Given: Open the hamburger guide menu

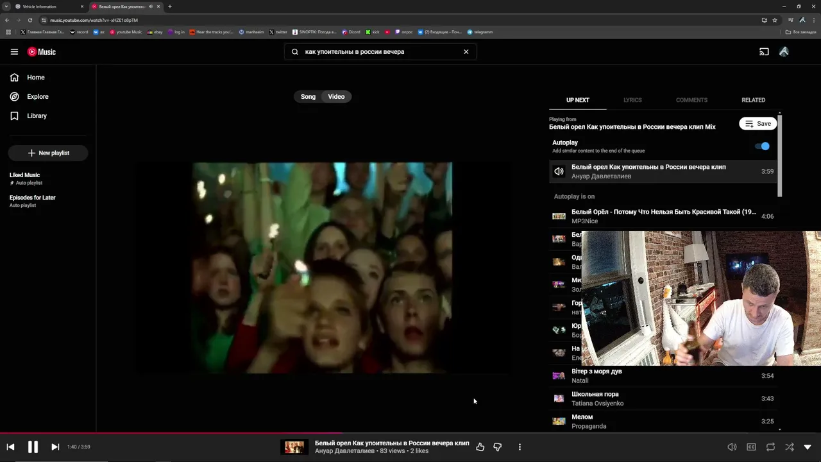Looking at the screenshot, I should tap(14, 52).
